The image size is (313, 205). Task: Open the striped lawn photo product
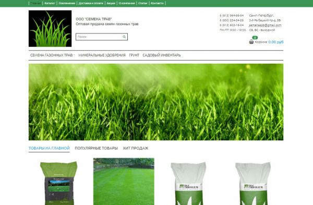click(x=124, y=182)
